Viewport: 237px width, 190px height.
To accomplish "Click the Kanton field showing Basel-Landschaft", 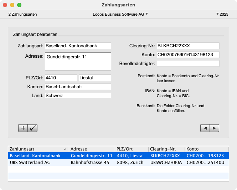I will (78, 86).
